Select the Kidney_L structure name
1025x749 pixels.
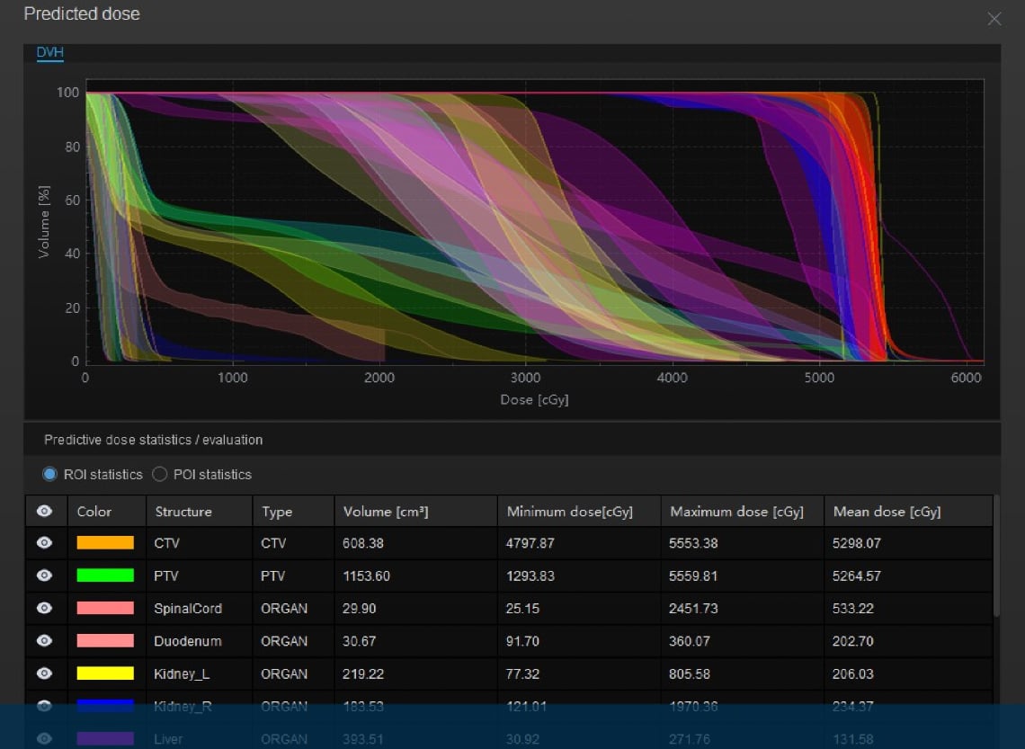coord(182,673)
